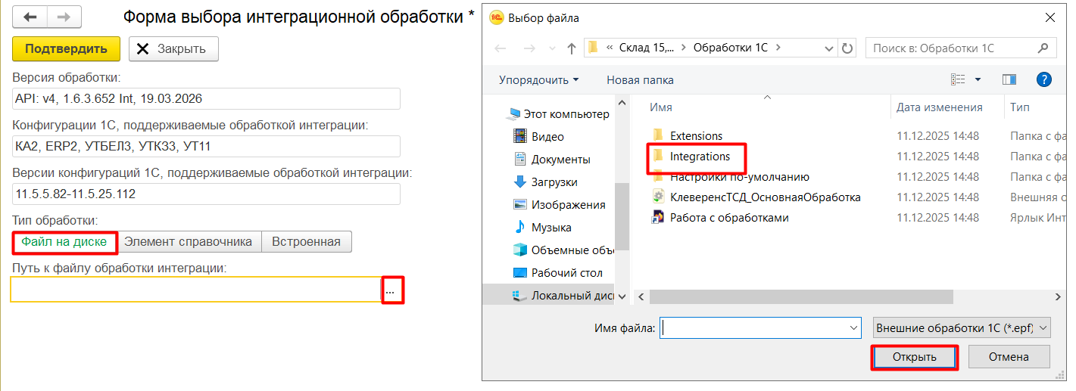Open recent locations dropdown in the file dialog
Image resolution: width=1076 pixels, height=391 pixels.
pos(550,48)
